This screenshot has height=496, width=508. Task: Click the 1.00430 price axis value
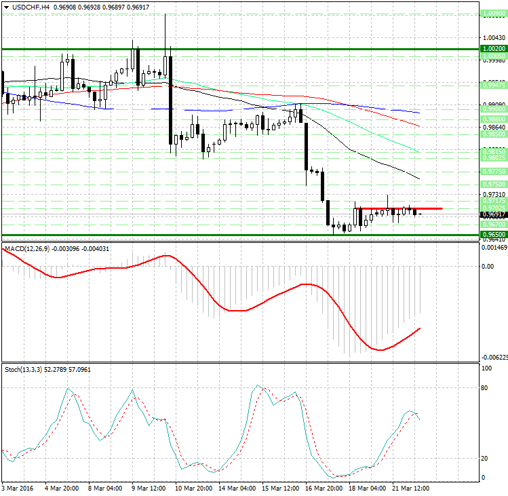tap(494, 38)
